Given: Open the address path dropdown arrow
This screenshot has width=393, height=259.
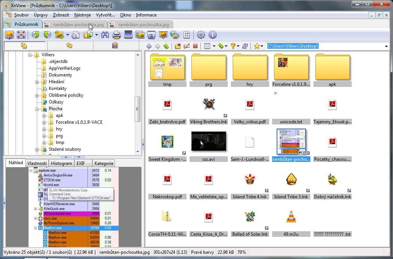Looking at the screenshot, I should (386, 46).
